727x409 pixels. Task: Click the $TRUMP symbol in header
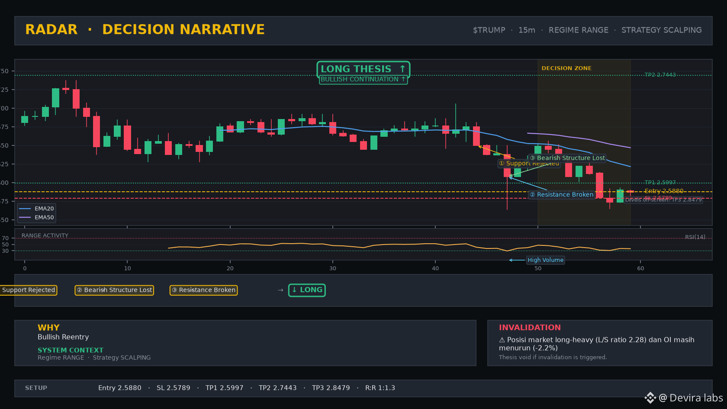(489, 30)
